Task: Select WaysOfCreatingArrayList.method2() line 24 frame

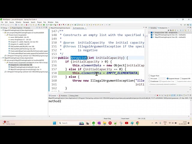Action: (25, 67)
